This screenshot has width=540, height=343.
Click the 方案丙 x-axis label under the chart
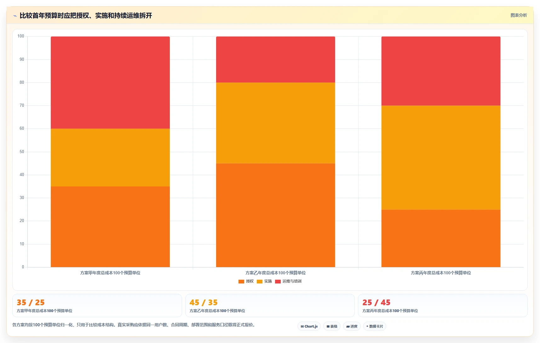tap(441, 273)
